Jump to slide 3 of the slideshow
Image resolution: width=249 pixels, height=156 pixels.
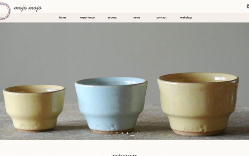(122, 133)
